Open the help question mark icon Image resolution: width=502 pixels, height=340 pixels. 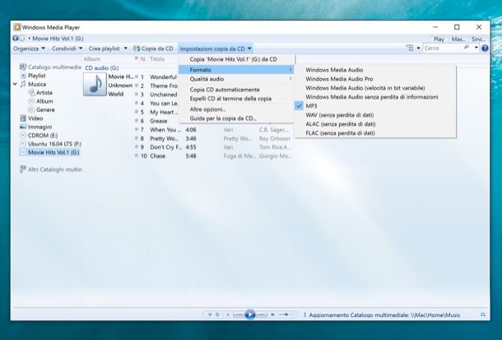[485, 49]
